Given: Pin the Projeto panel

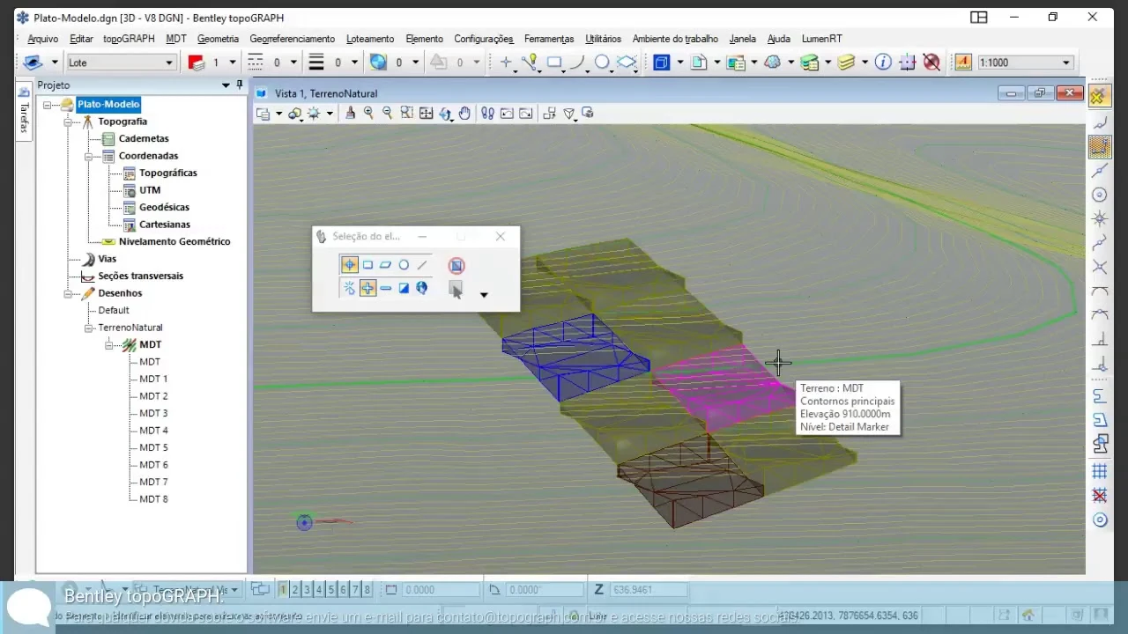Looking at the screenshot, I should [x=240, y=85].
